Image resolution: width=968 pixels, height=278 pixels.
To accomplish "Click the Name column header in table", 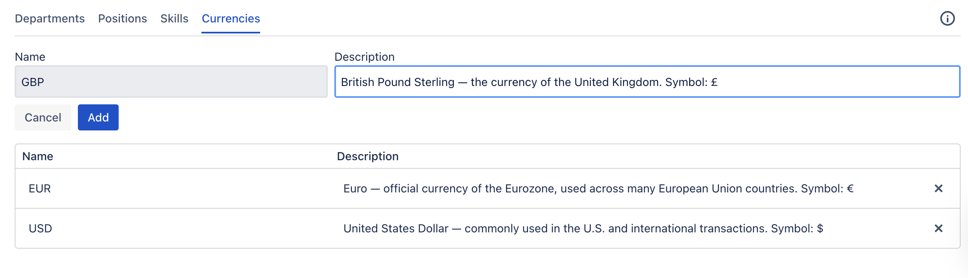I will (x=38, y=157).
